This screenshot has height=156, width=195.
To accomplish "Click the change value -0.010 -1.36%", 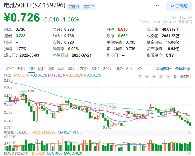I will pos(61,19).
